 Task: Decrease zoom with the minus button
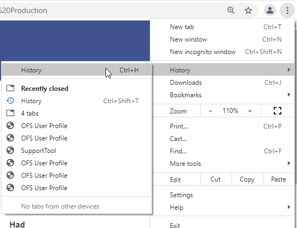click(210, 111)
